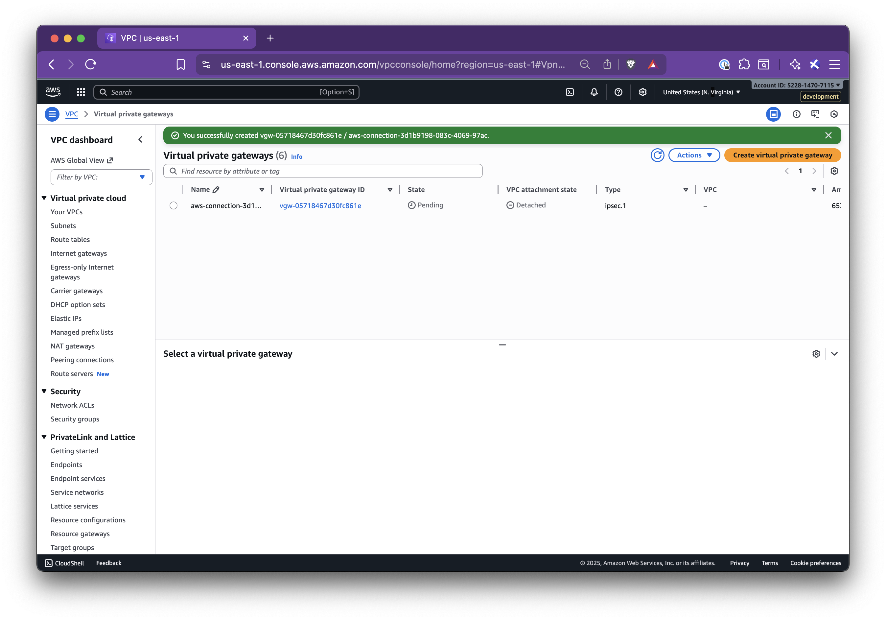Image resolution: width=886 pixels, height=620 pixels.
Task: Open the notifications bell icon
Action: [594, 92]
